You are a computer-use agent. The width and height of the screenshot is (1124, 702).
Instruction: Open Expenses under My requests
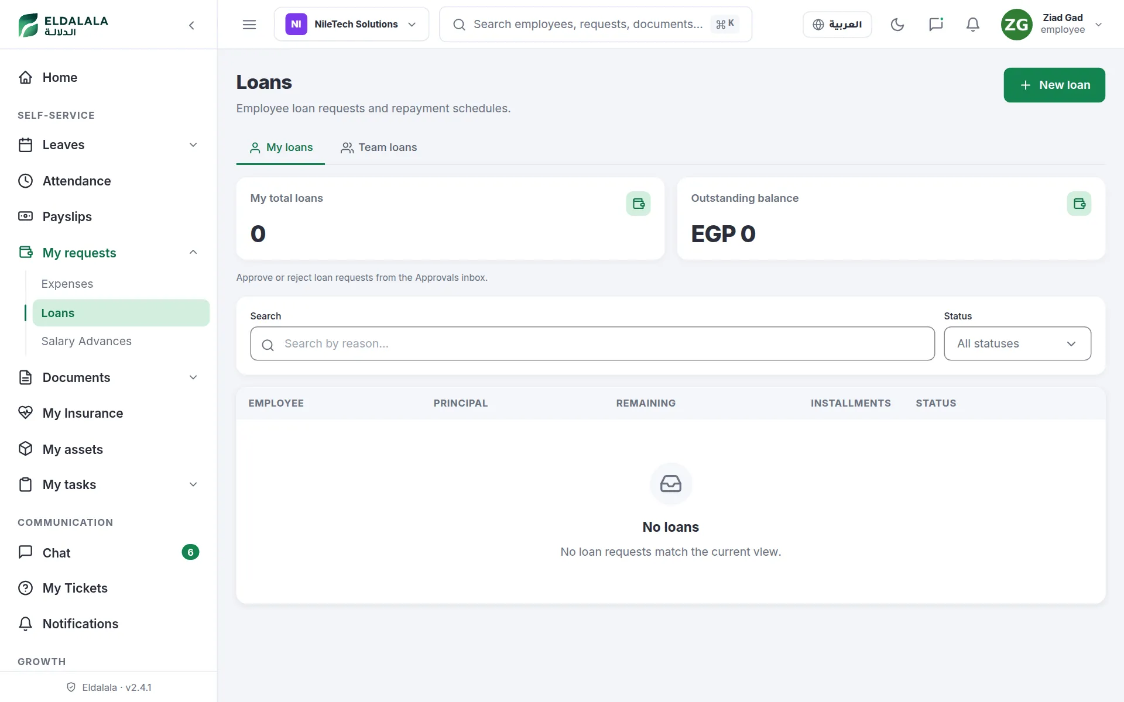coord(121,284)
